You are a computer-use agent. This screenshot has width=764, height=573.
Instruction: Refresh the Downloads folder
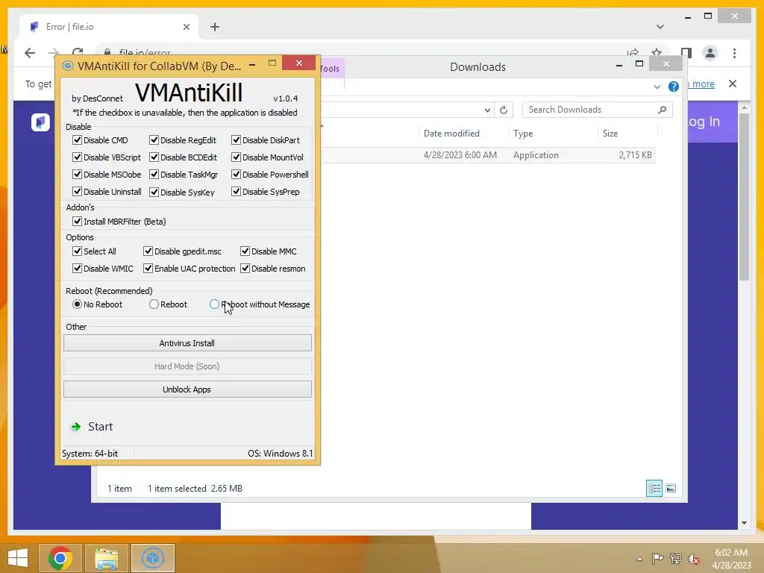tap(504, 110)
